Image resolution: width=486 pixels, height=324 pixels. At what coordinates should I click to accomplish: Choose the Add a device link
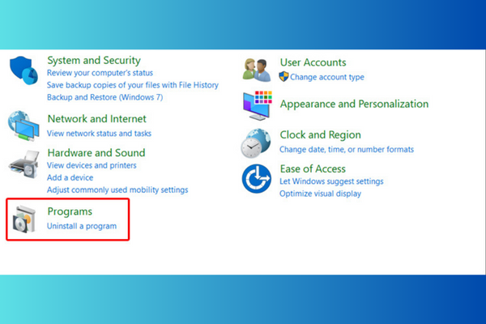[x=70, y=177]
